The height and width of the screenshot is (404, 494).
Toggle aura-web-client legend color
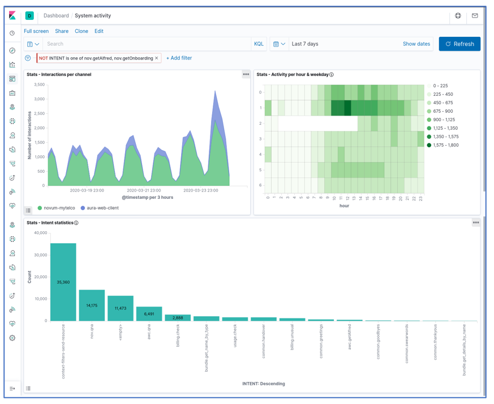click(x=83, y=208)
